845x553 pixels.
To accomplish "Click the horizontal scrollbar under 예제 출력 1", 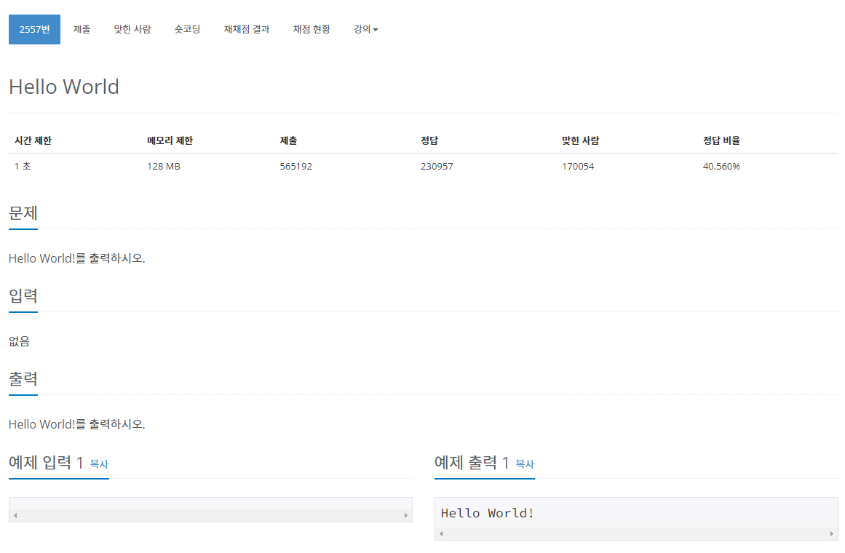I will point(636,534).
